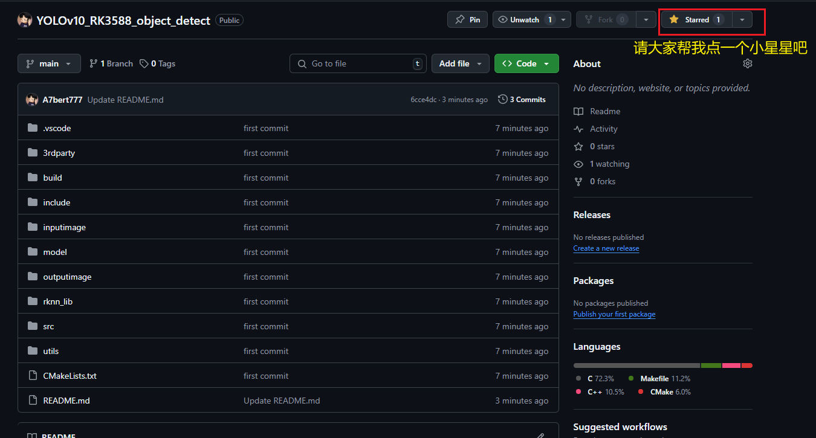Image resolution: width=816 pixels, height=438 pixels.
Task: Expand the Add file dropdown
Action: [x=461, y=63]
